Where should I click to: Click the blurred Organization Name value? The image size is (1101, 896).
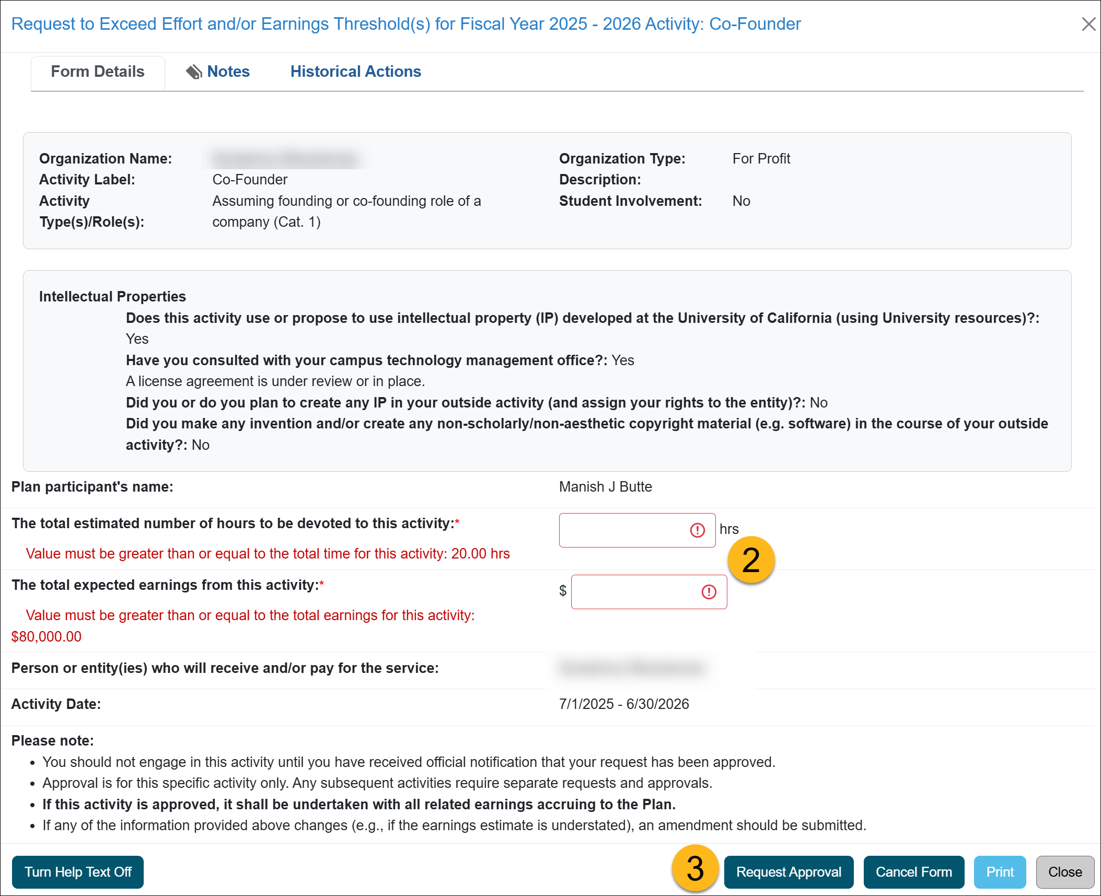[285, 158]
